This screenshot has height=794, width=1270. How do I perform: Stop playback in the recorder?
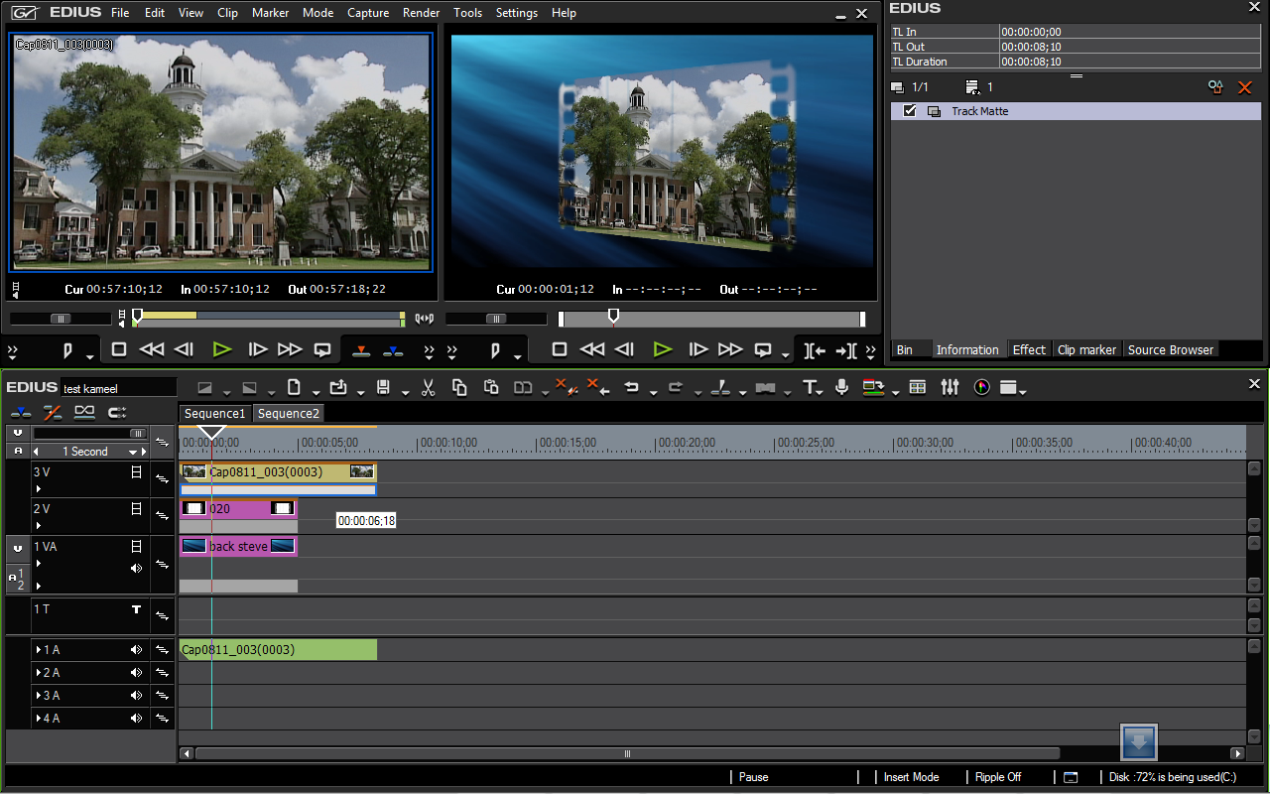560,349
